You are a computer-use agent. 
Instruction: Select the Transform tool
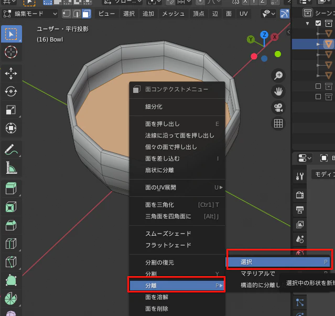click(x=11, y=129)
